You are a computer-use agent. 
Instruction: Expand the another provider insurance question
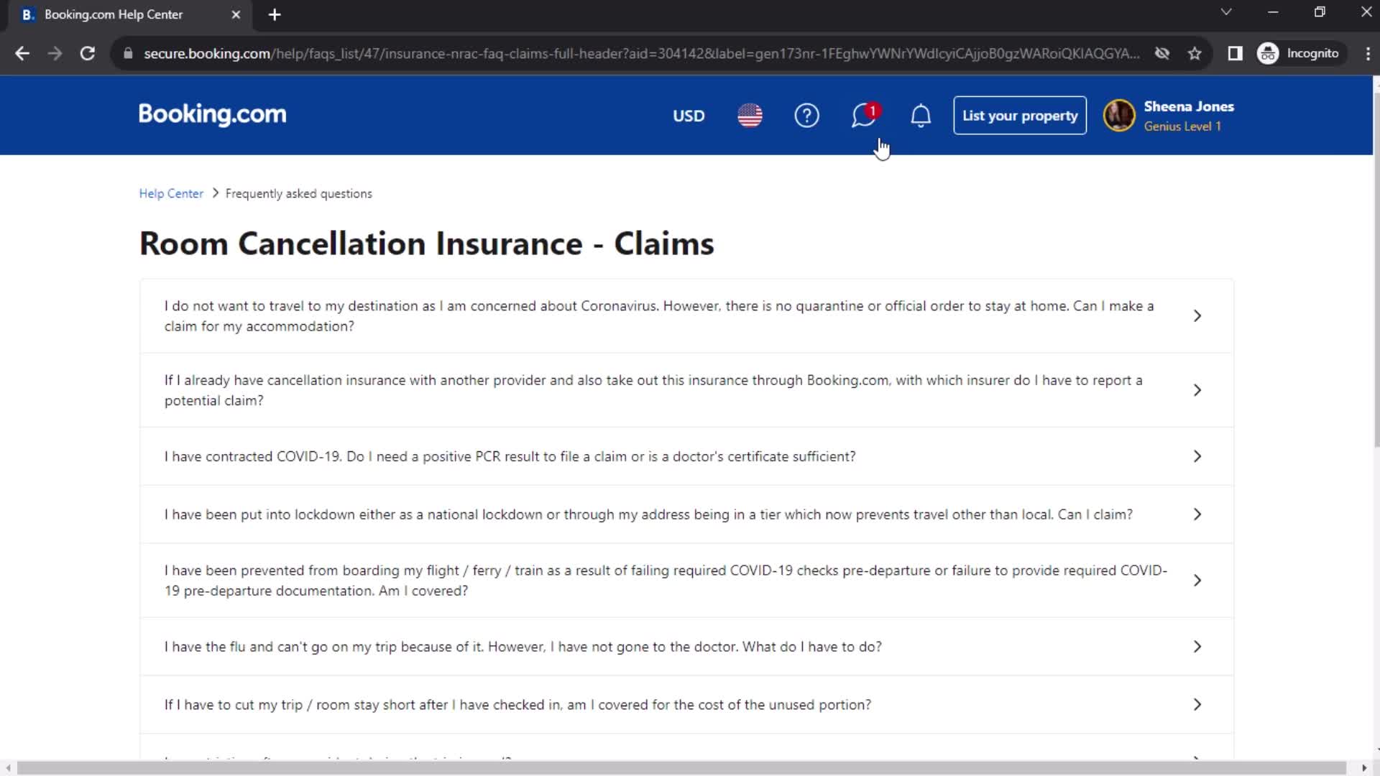click(686, 390)
